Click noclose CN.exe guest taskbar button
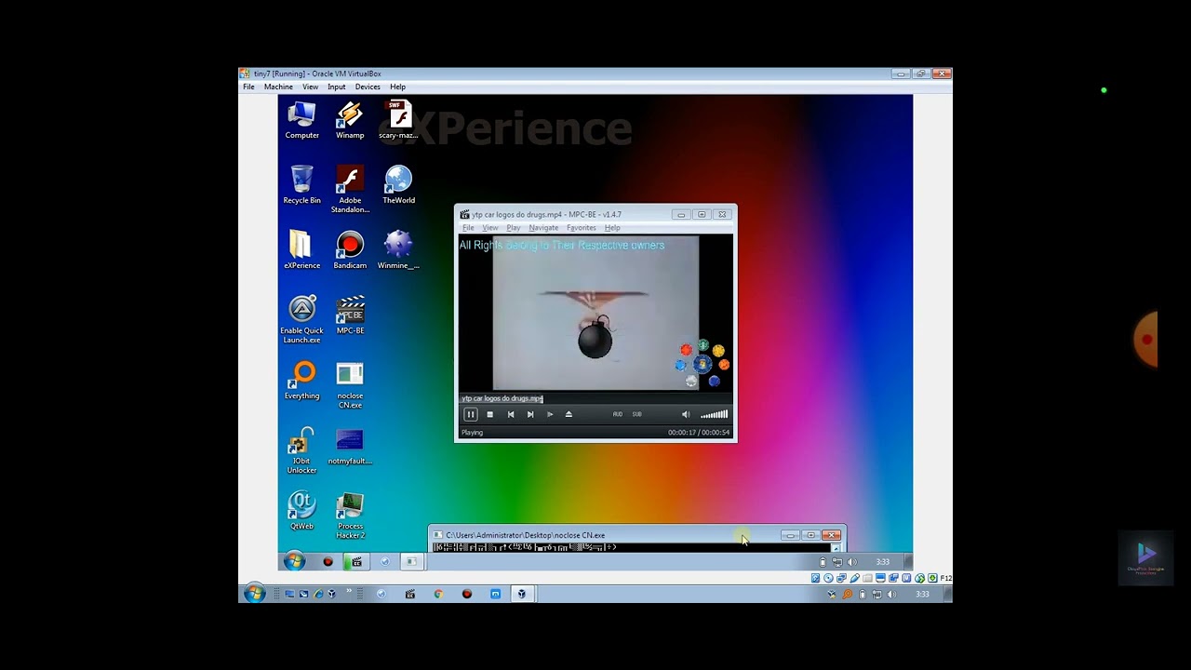Screen dimensions: 1191x670 click(x=411, y=562)
